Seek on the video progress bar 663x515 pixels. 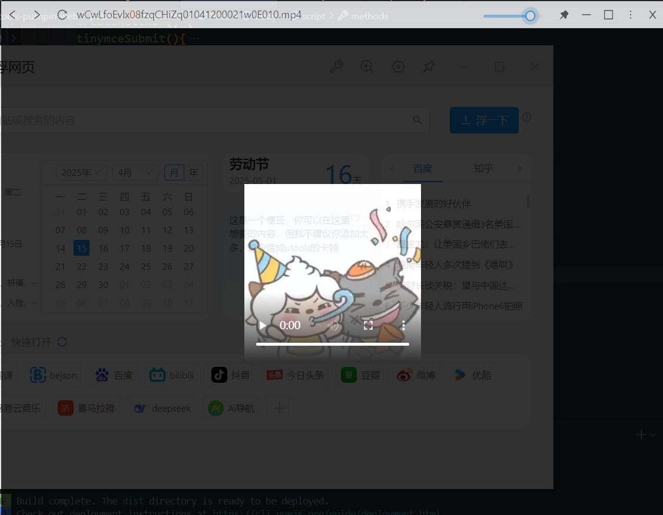click(332, 345)
